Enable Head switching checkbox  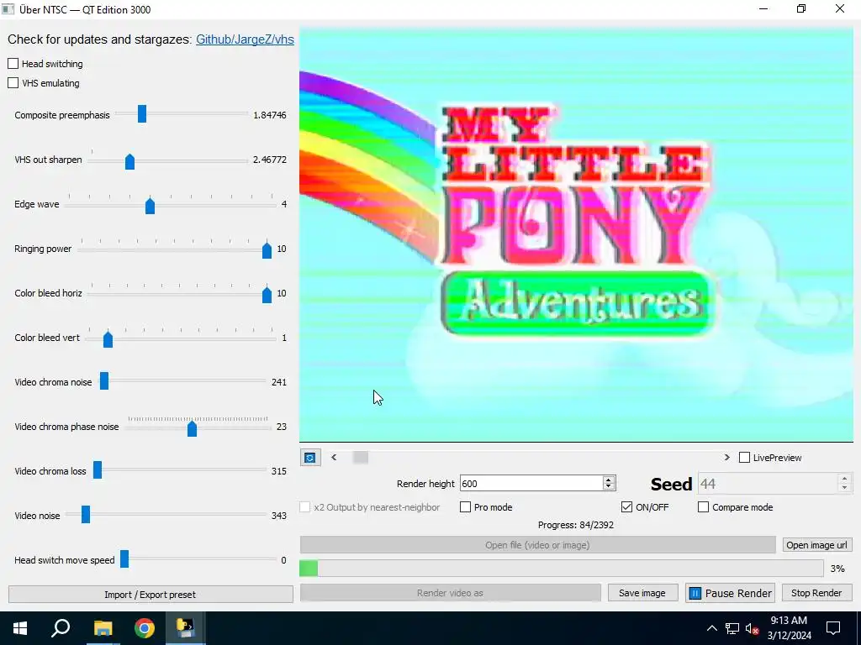[13, 64]
